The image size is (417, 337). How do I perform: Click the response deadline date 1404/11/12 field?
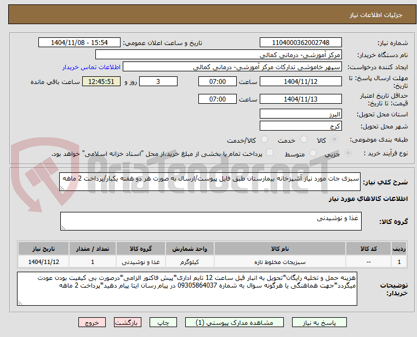pos(300,82)
